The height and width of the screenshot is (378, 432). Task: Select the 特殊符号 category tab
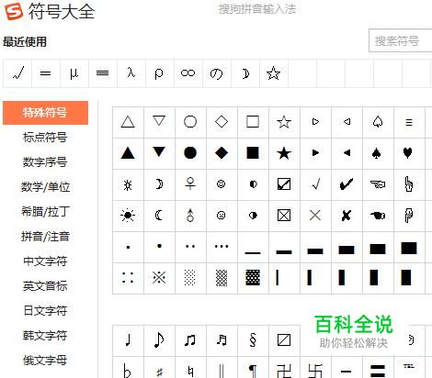click(45, 113)
